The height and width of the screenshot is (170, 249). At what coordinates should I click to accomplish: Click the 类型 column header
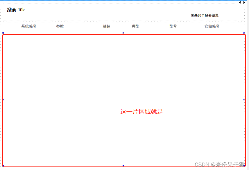point(135,26)
